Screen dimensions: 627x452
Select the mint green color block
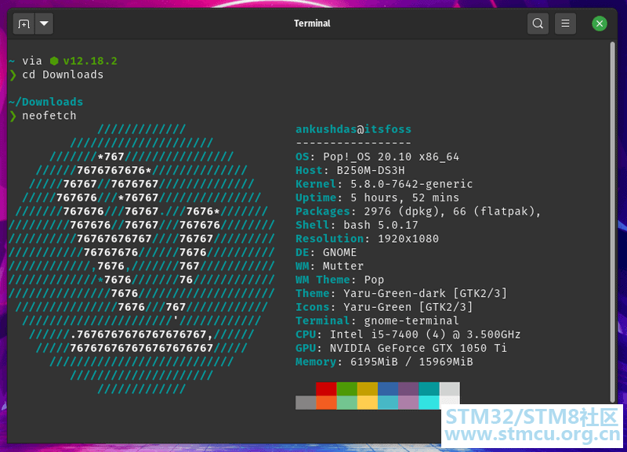(347, 403)
